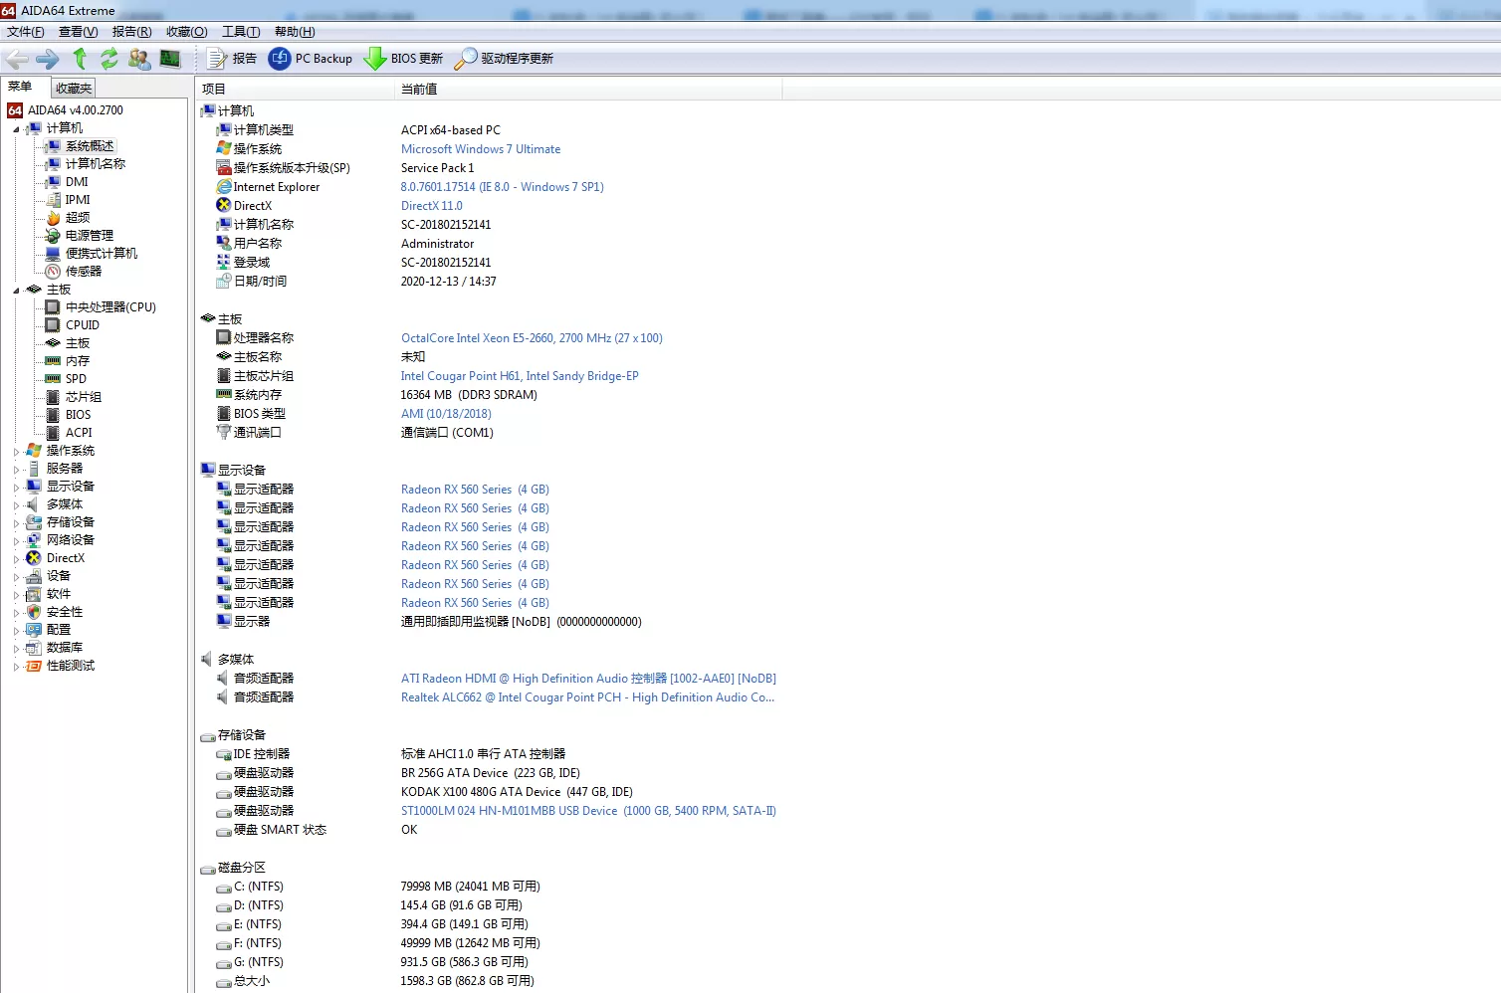Open the Realtek ALC662 audio link
The width and height of the screenshot is (1501, 993).
[587, 697]
